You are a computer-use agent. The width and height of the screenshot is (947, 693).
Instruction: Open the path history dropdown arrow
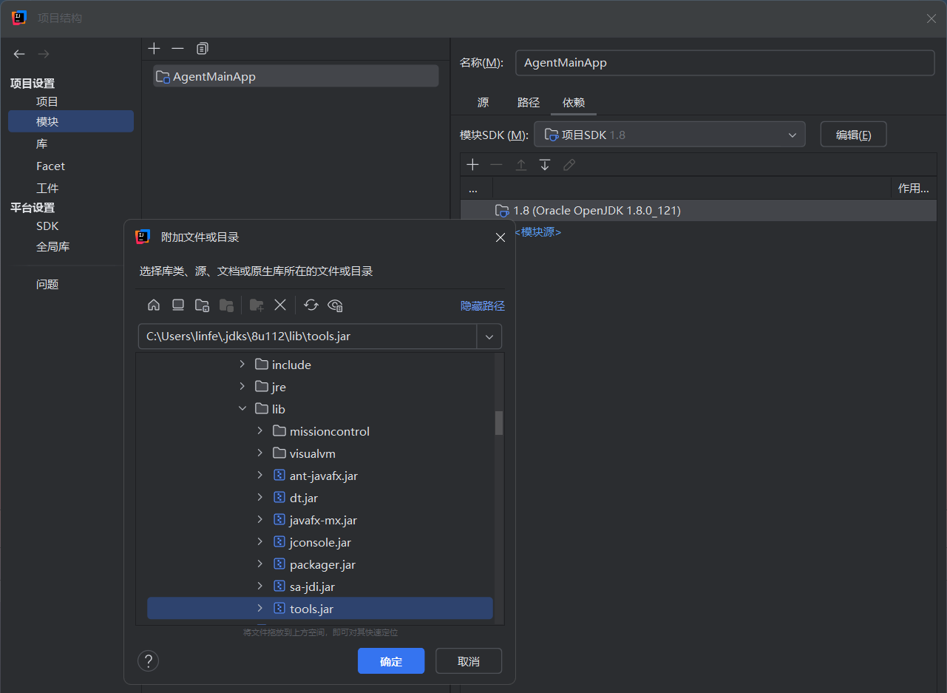click(x=489, y=337)
